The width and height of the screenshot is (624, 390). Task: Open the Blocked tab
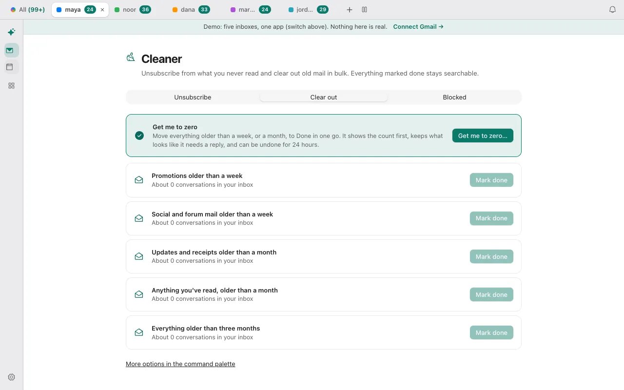tap(455, 97)
